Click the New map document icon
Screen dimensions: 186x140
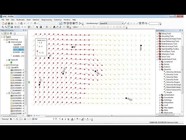(3, 23)
